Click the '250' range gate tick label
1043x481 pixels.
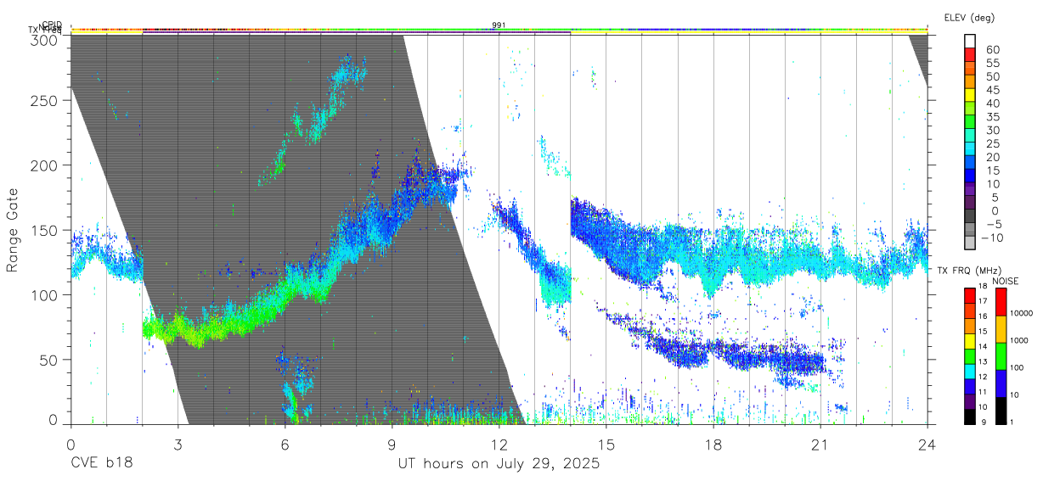click(42, 100)
